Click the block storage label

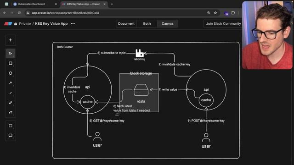(141, 73)
